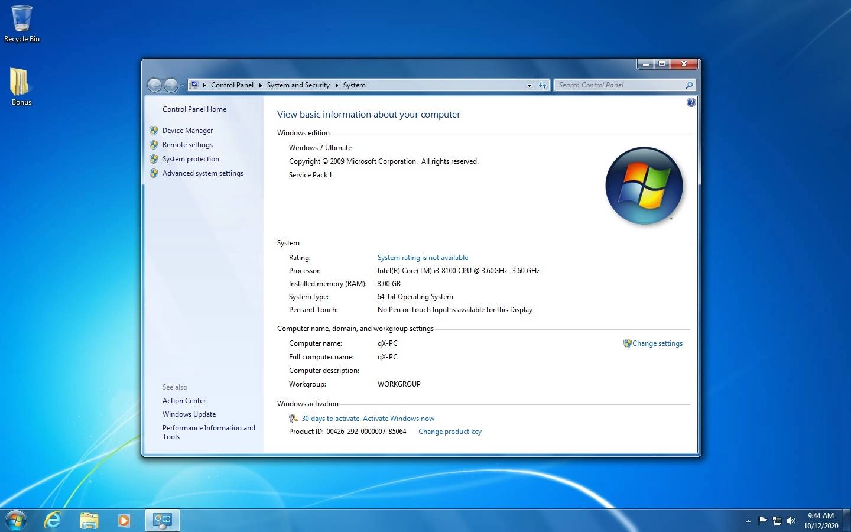Launch Windows Media Player from taskbar
This screenshot has width=851, height=532.
pyautogui.click(x=124, y=520)
